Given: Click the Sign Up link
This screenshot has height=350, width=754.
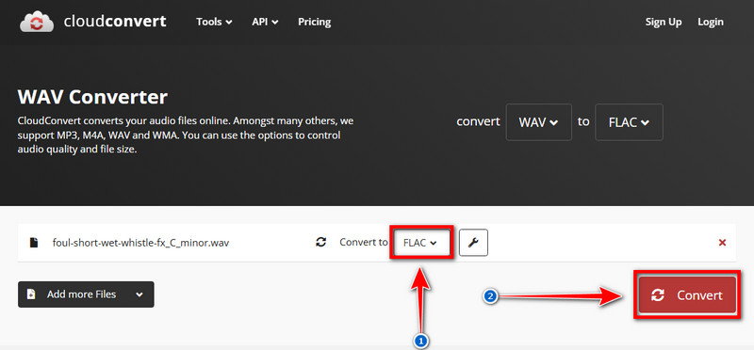Looking at the screenshot, I should (664, 22).
